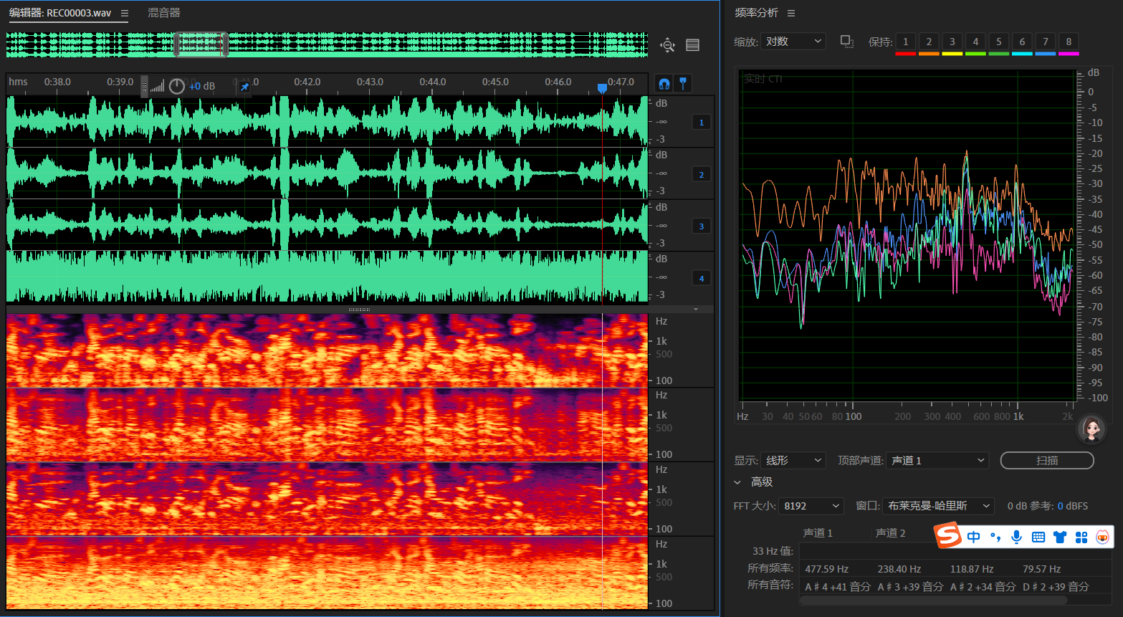Click the channel layout list icon

[x=692, y=45]
